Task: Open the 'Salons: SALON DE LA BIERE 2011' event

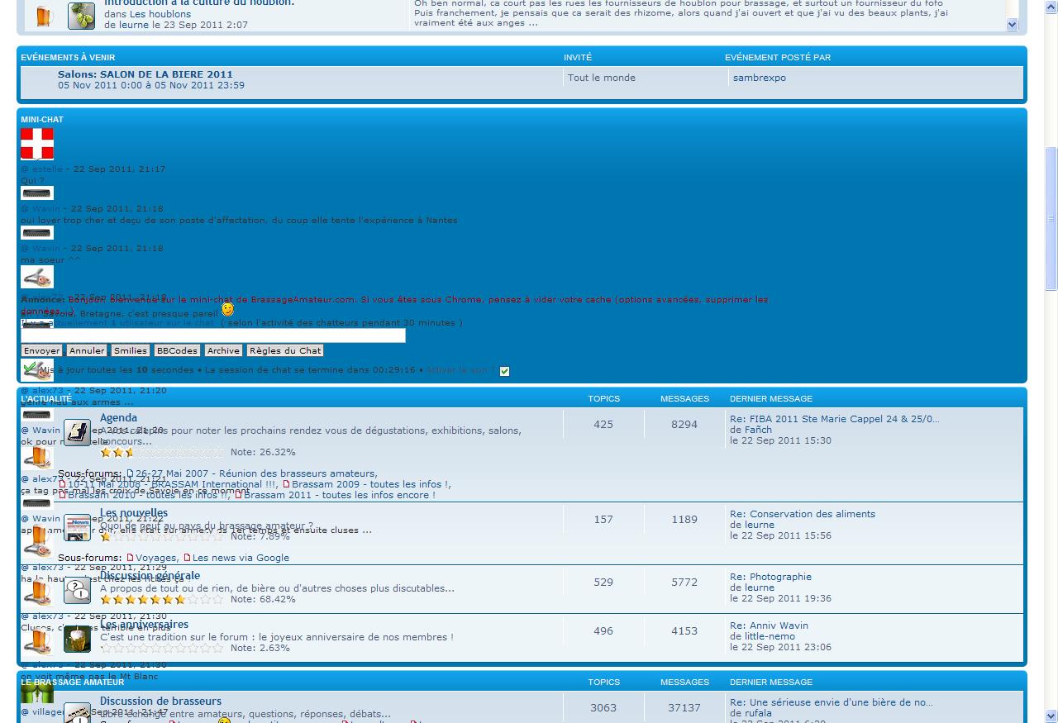Action: pyautogui.click(x=145, y=74)
